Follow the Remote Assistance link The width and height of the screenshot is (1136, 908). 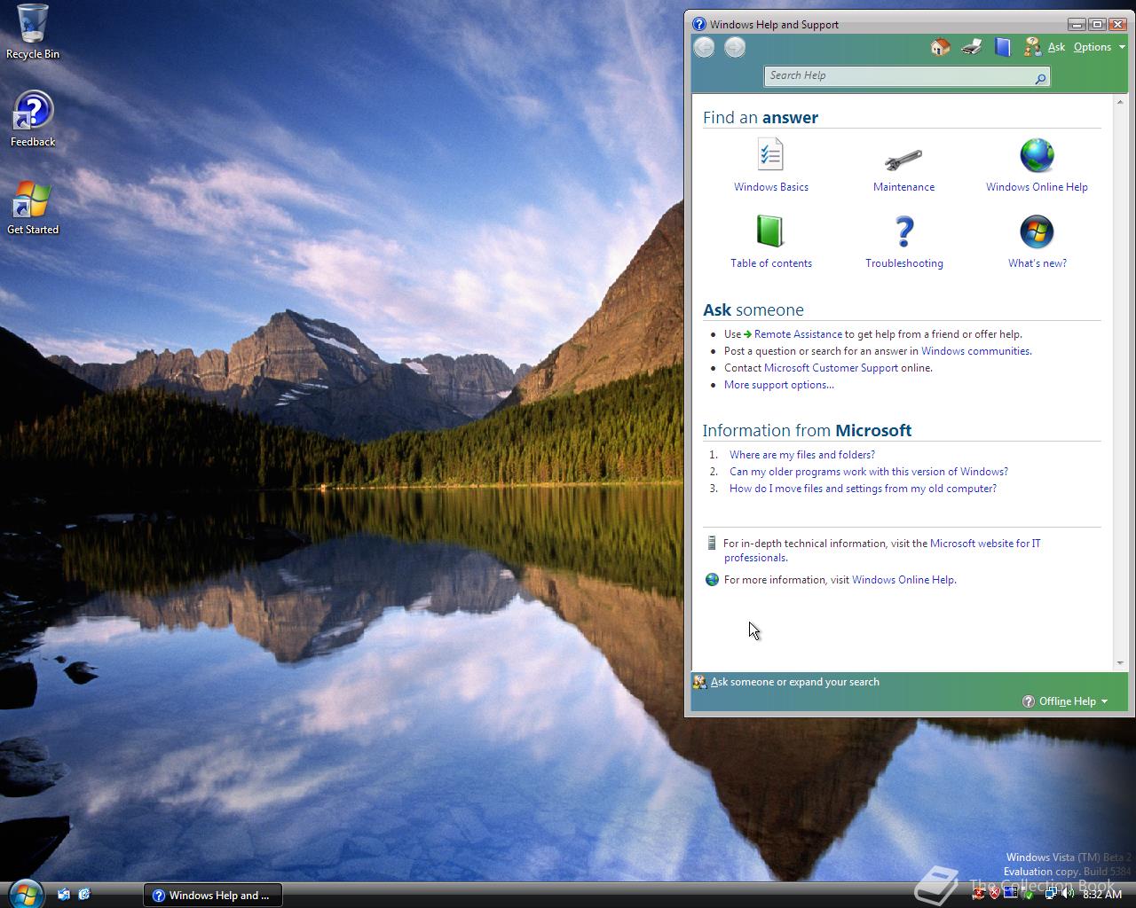tap(798, 334)
